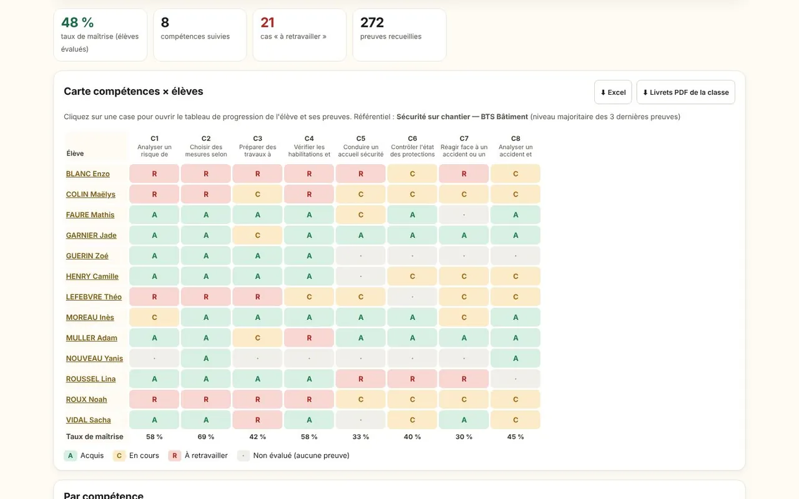Open BLANC Enzo's student page
Screen dimensions: 799x499
pos(88,174)
